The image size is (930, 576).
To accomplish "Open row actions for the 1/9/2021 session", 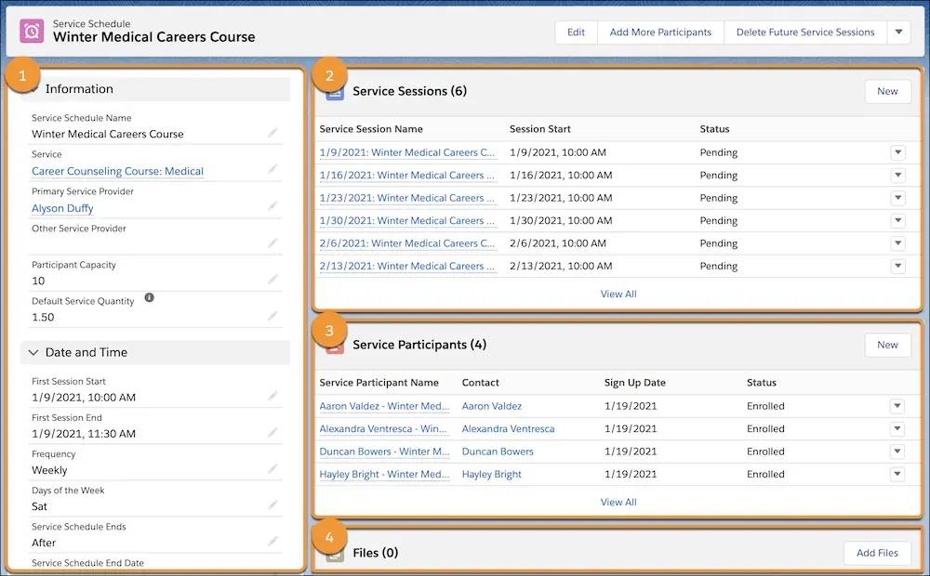I will [897, 151].
